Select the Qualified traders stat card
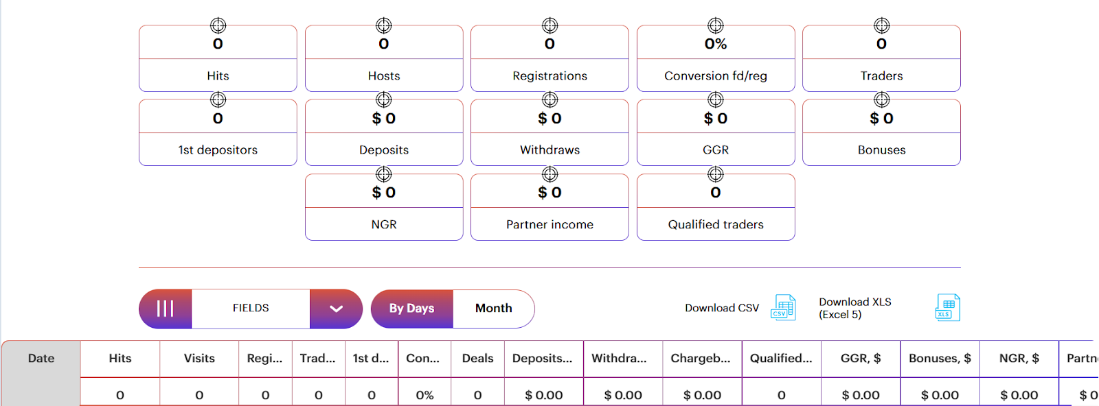The height and width of the screenshot is (406, 1099). [716, 207]
